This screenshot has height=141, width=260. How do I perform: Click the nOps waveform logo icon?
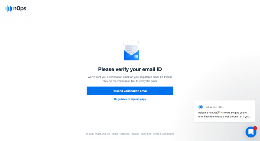coord(9,9)
